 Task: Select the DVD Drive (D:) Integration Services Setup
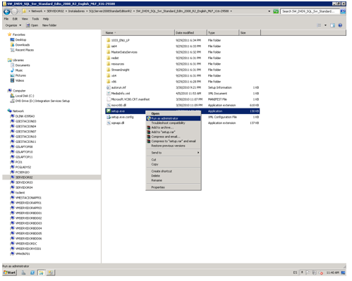42,101
